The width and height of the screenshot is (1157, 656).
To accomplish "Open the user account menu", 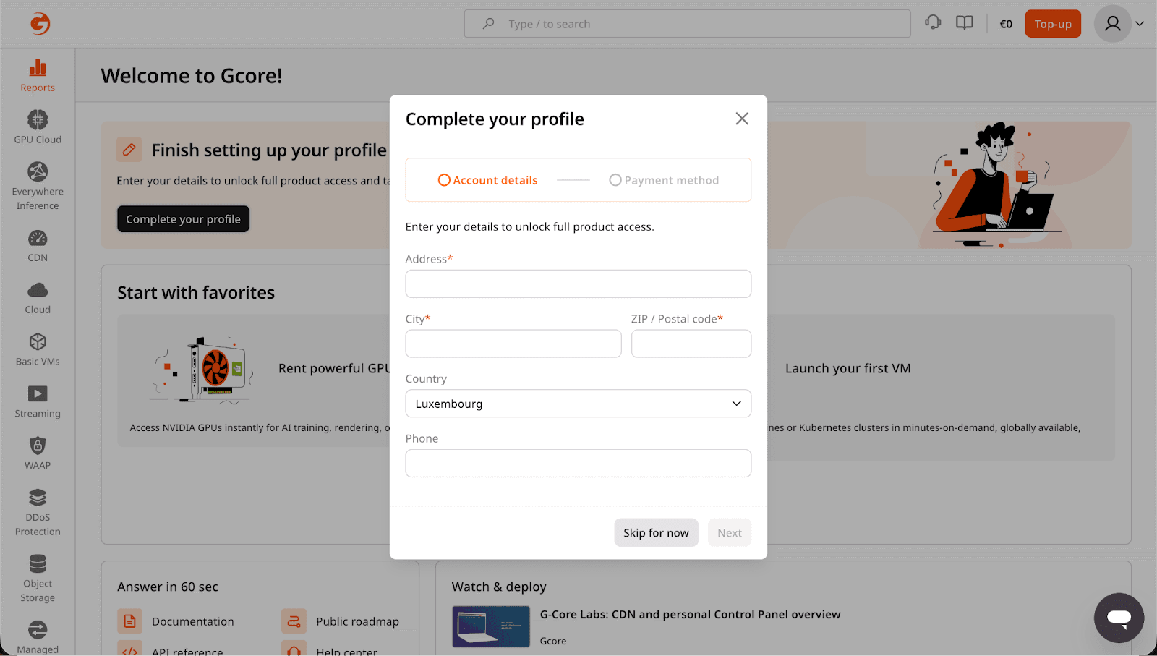I will click(1119, 24).
